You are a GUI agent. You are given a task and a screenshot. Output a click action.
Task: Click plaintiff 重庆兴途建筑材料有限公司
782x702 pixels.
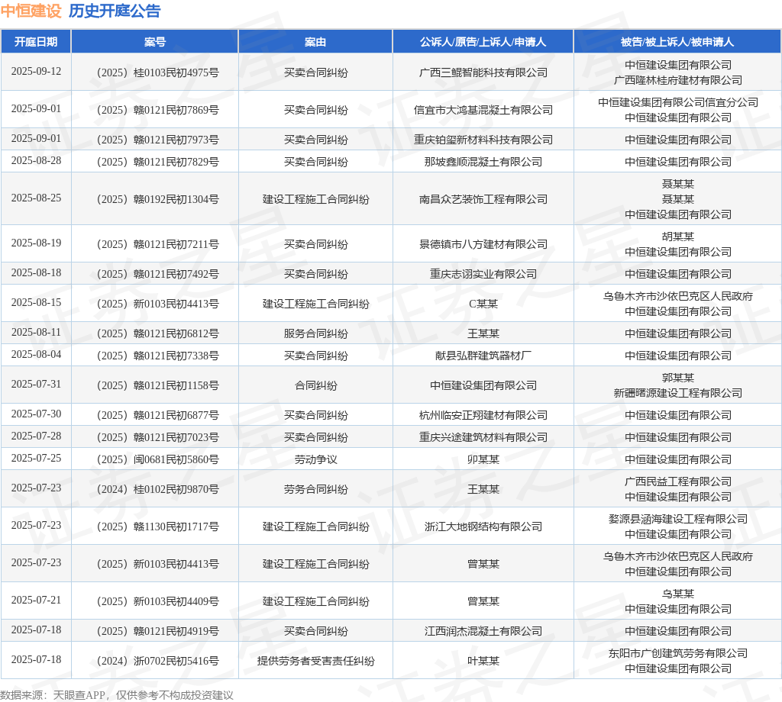(x=483, y=437)
